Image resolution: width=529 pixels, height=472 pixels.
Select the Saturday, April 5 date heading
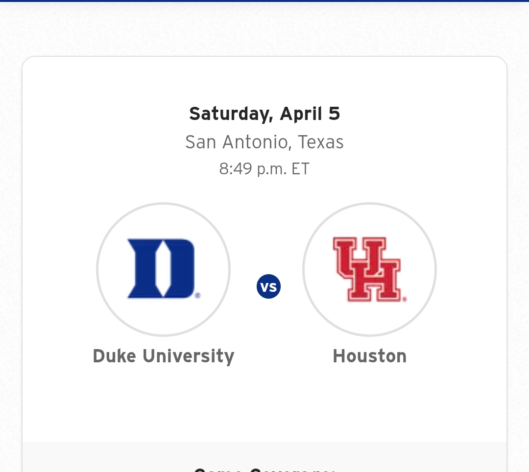pos(264,114)
